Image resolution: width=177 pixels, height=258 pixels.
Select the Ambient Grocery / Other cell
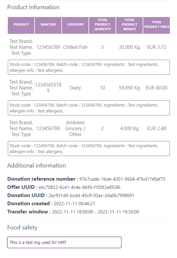point(75,129)
